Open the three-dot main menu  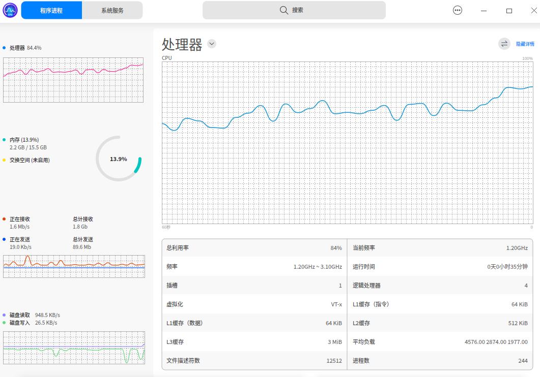[458, 10]
